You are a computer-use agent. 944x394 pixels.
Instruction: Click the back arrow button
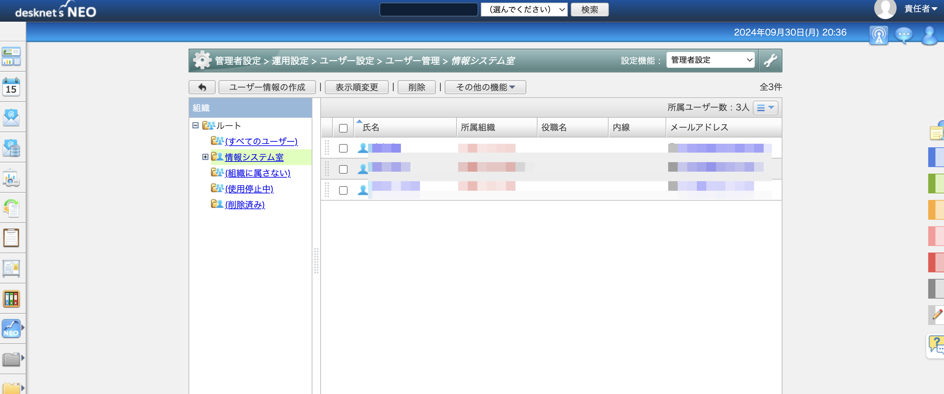coord(202,87)
